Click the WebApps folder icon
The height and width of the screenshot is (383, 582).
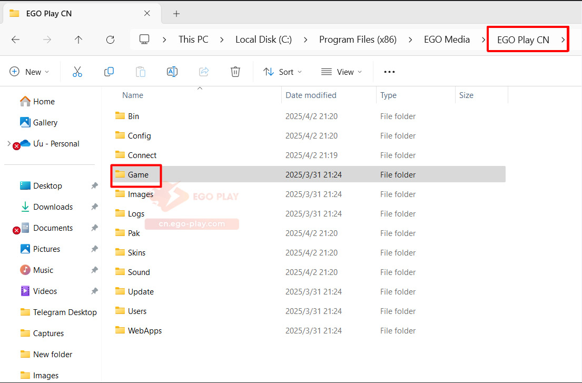(x=120, y=330)
